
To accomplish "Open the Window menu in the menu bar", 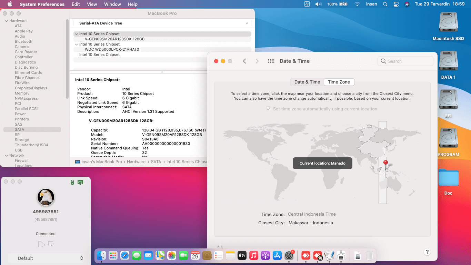I will pos(112,4).
